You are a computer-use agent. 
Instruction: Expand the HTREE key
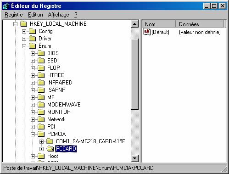pyautogui.click(x=33, y=75)
